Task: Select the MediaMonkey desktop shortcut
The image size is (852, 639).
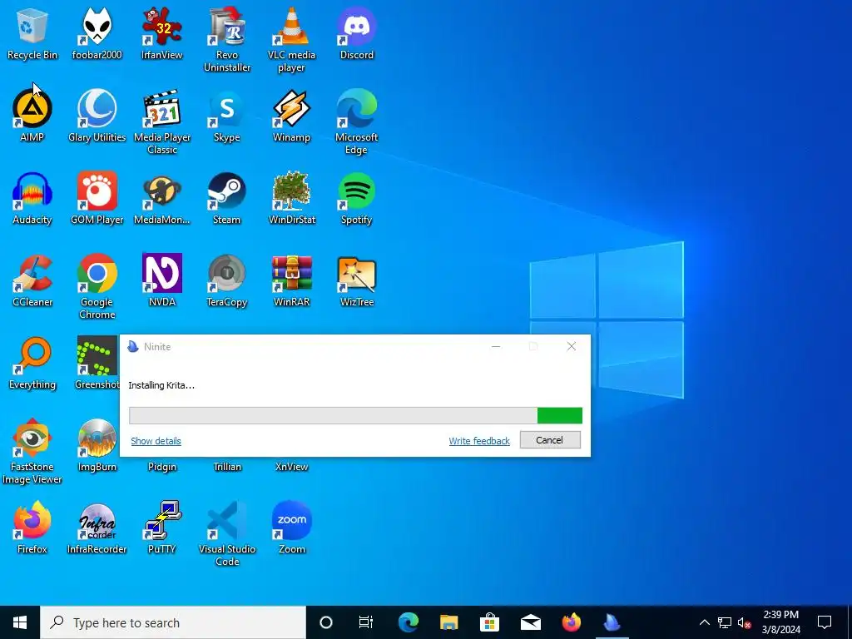Action: (162, 198)
